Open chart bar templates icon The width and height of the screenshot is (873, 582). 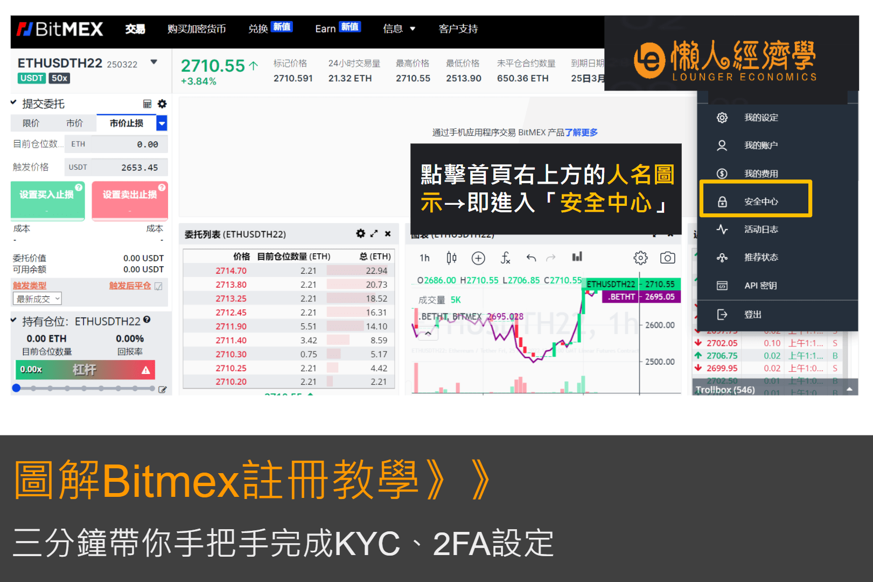click(x=577, y=257)
